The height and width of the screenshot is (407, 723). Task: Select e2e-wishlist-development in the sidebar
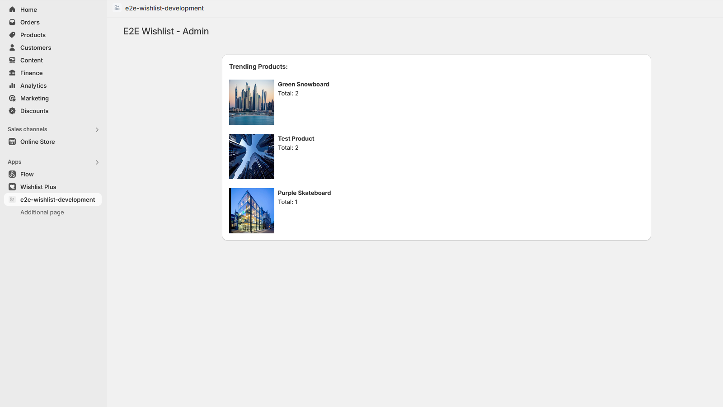pos(53,199)
